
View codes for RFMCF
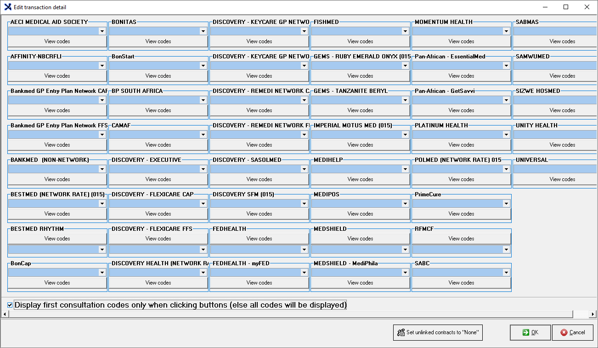click(x=462, y=239)
